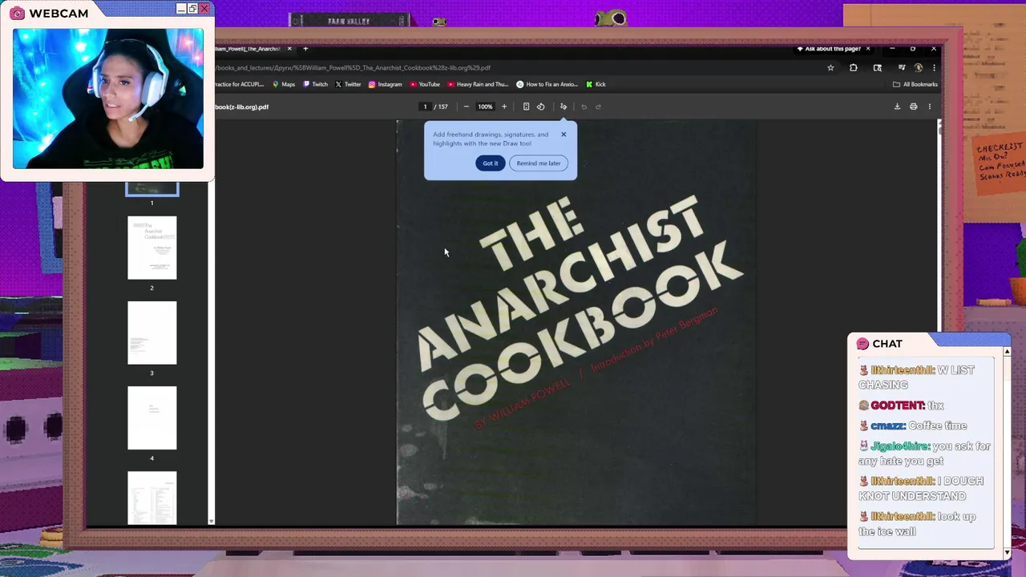Click the WEBCAM widget camera icon
This screenshot has height=577, width=1026.
tap(17, 14)
